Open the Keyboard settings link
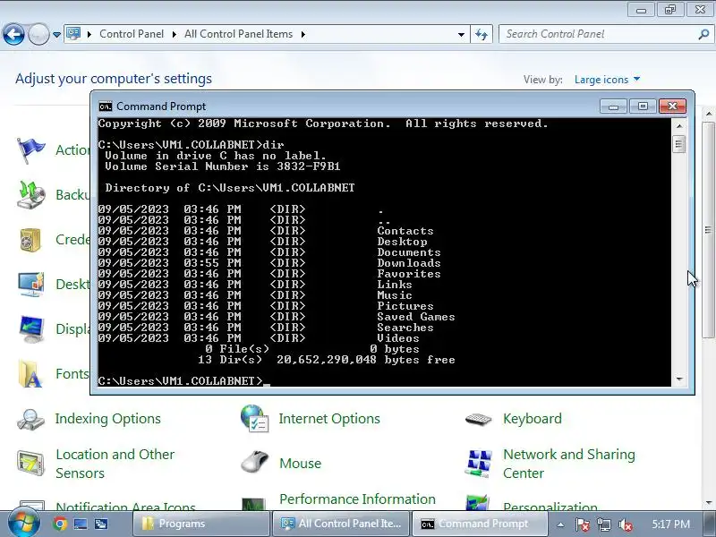Viewport: 716px width, 537px height. point(533,419)
